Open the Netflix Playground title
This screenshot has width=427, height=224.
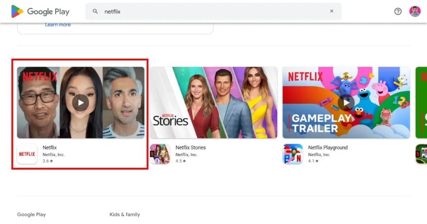(328, 148)
